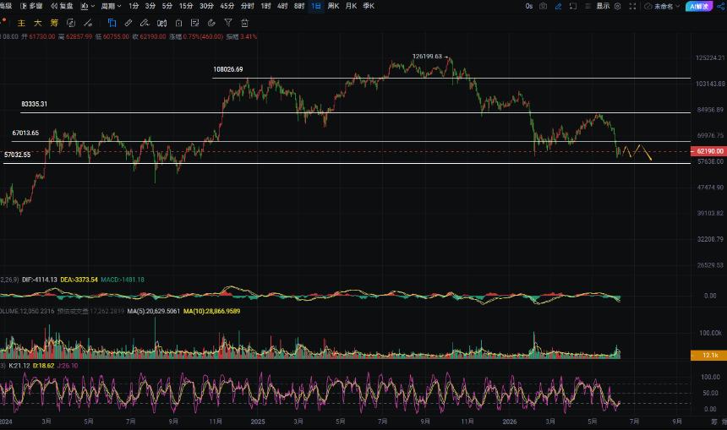The image size is (727, 430).
Task: Switch to the 5分 timeframe
Action: (x=167, y=6)
